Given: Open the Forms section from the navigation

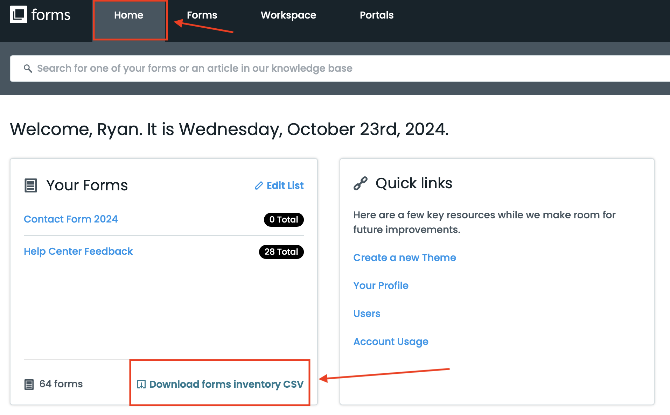Looking at the screenshot, I should coord(202,15).
